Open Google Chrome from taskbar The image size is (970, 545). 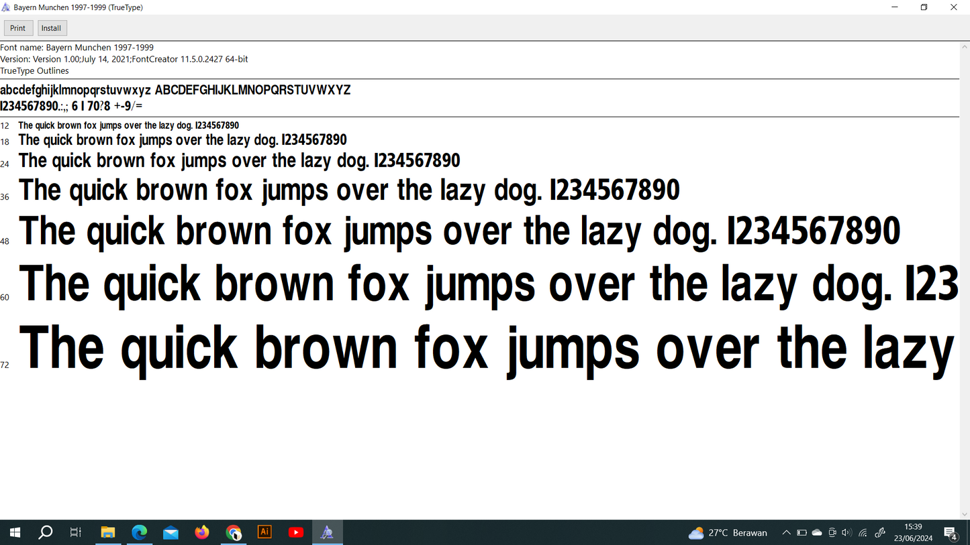(234, 533)
